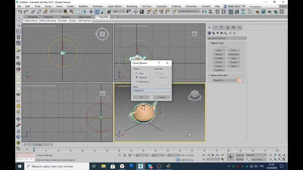
Task: Open the Standard Primitives dropdown
Action: pyautogui.click(x=227, y=38)
